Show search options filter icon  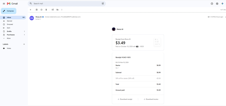pos(103,4)
